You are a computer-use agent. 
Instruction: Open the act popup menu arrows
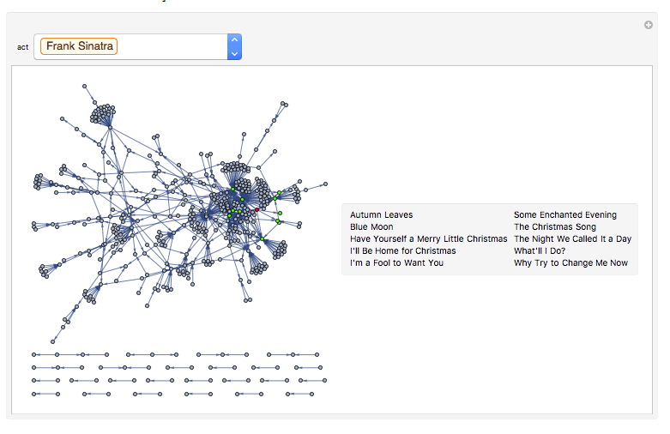coord(234,47)
